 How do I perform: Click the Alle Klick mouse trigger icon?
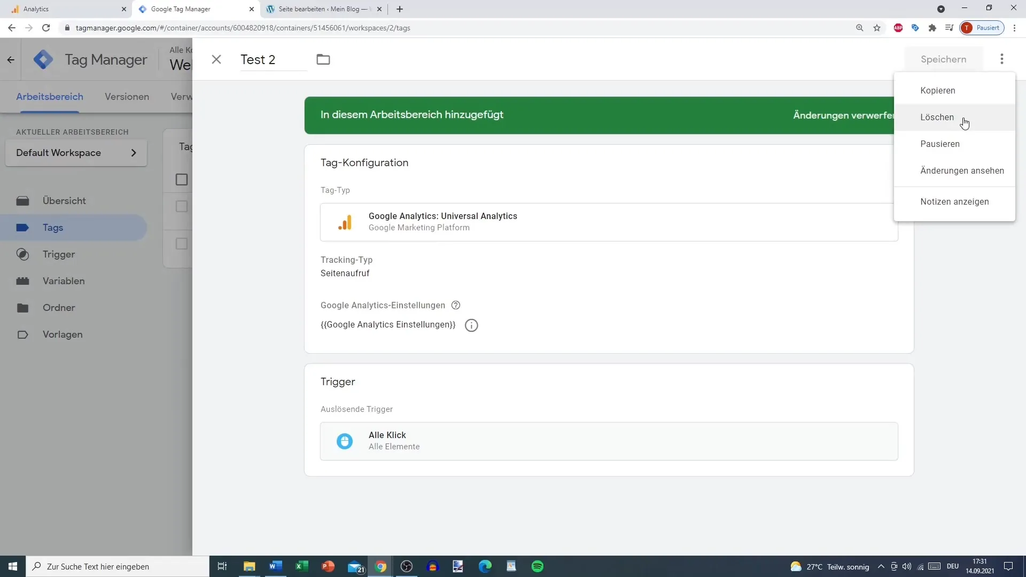(x=345, y=441)
